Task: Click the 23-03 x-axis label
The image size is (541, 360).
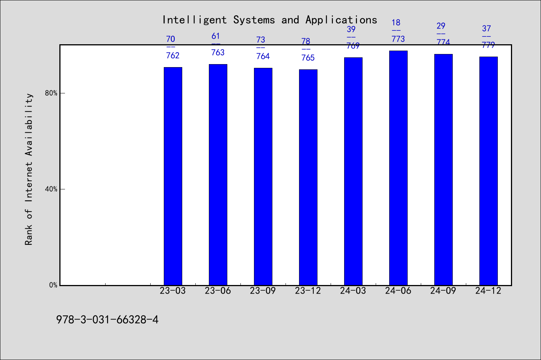Action: pyautogui.click(x=173, y=291)
